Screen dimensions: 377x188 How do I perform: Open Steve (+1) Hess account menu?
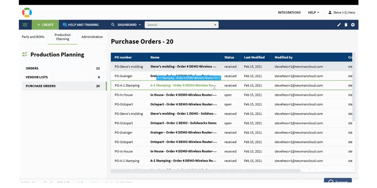coord(341,13)
